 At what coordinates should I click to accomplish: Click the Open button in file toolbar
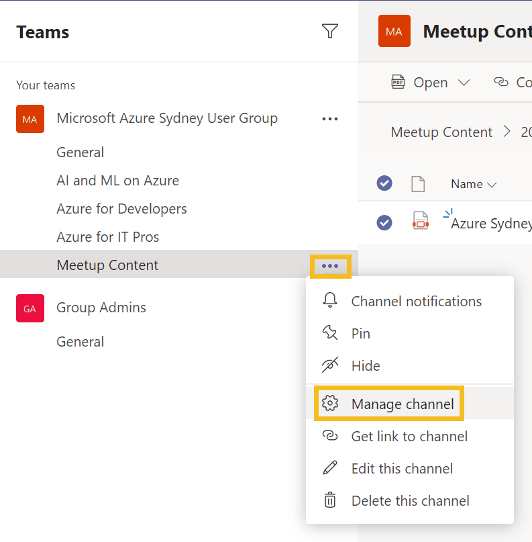click(x=430, y=82)
